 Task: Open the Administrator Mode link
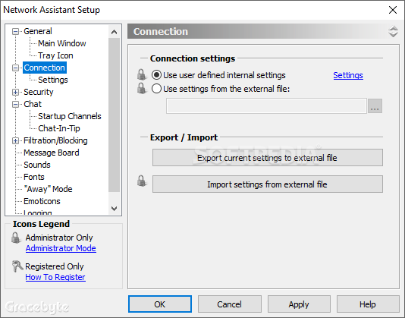61,248
